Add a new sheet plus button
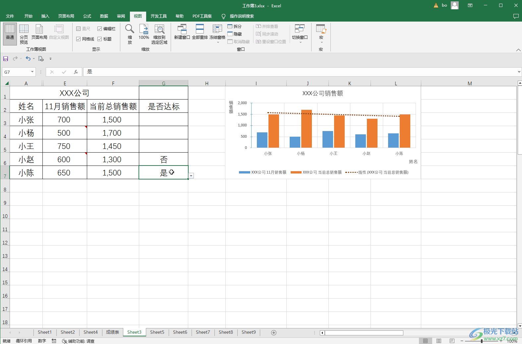 point(274,333)
